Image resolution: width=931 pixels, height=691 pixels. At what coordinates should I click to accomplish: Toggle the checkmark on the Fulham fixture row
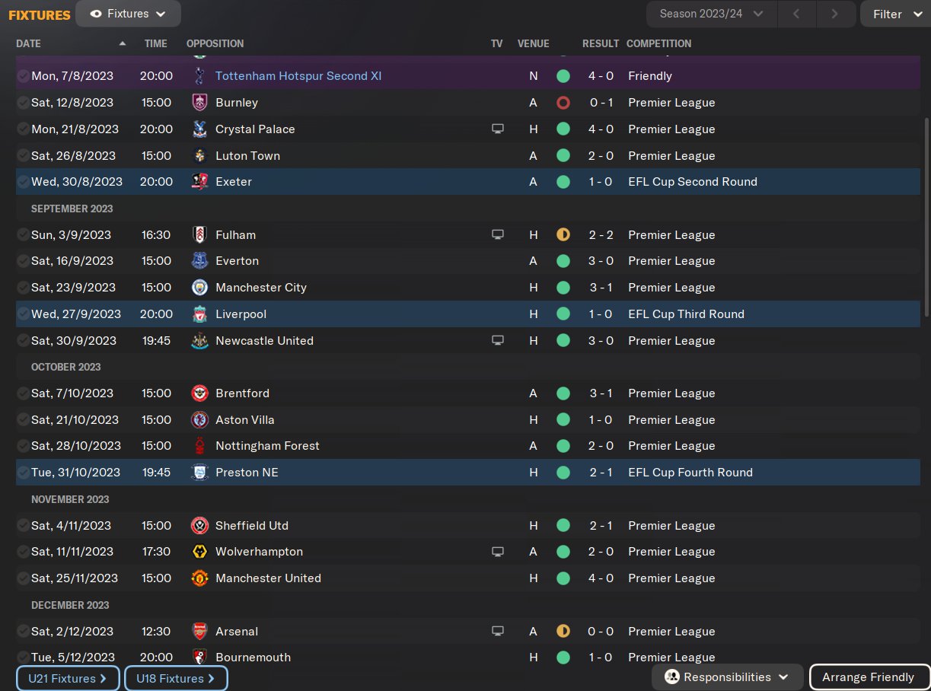tap(23, 235)
